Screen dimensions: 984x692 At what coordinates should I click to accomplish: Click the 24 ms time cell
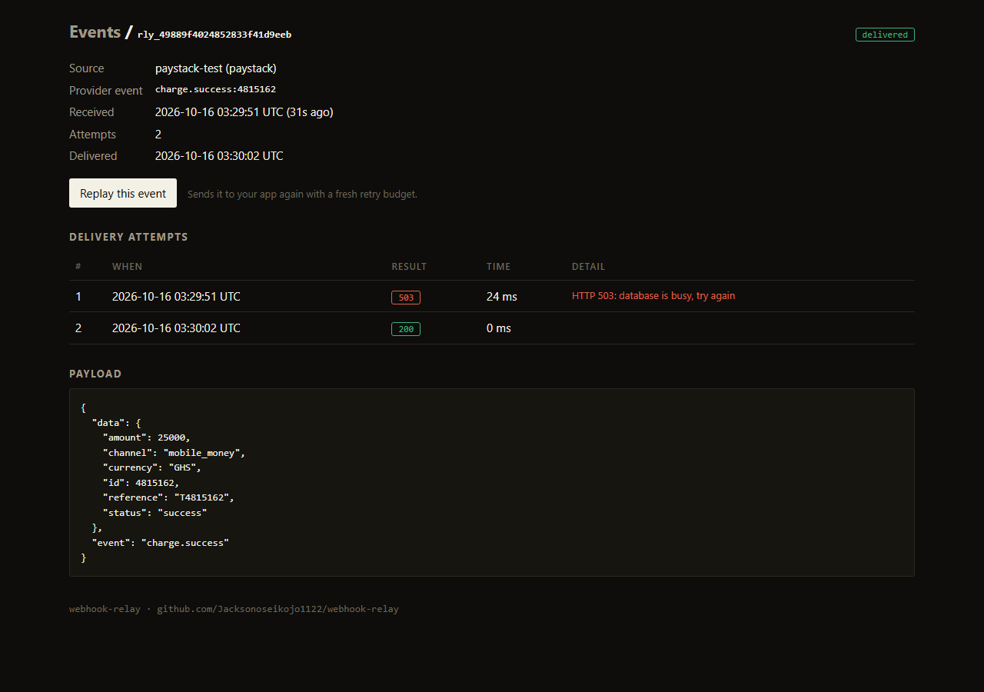point(502,297)
